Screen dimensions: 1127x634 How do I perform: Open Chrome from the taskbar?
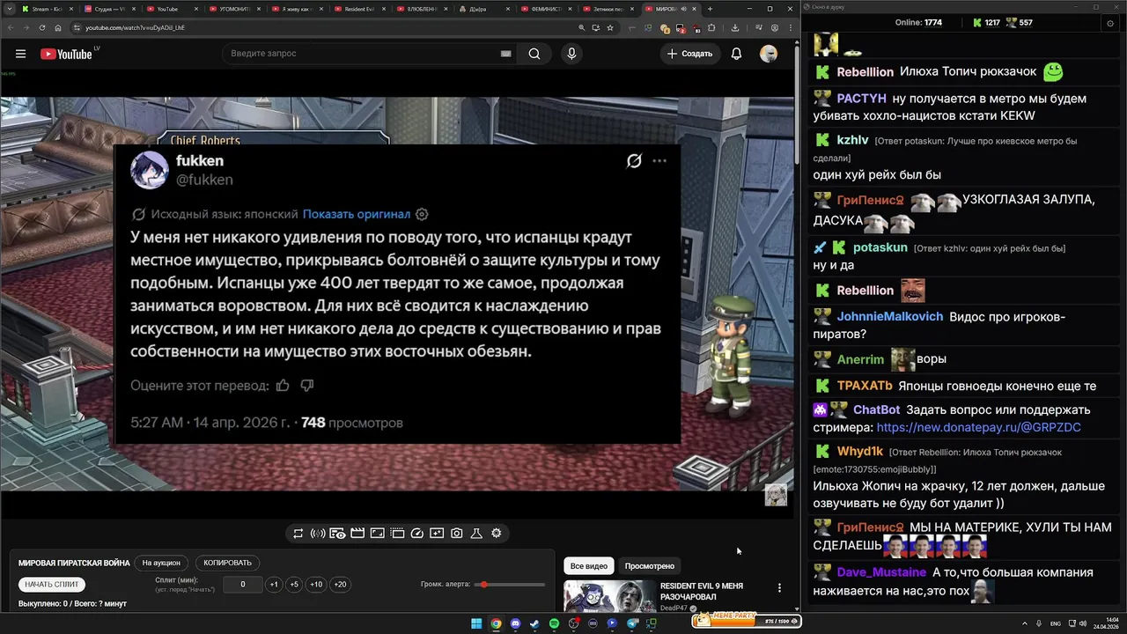(x=496, y=623)
